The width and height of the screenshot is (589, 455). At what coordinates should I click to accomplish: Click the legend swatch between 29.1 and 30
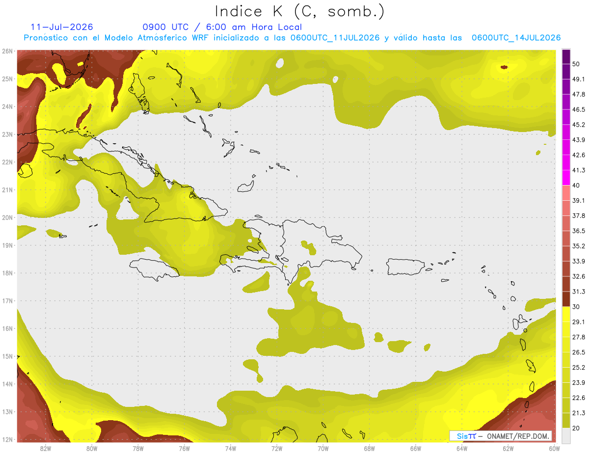pyautogui.click(x=566, y=314)
